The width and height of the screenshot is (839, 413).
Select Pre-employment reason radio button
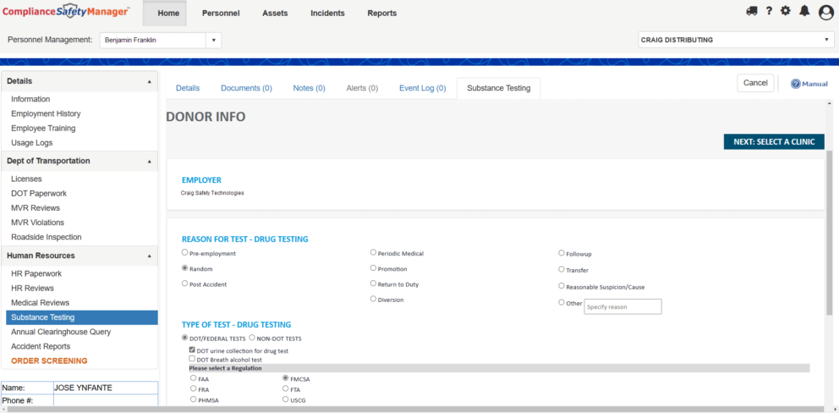pos(184,252)
